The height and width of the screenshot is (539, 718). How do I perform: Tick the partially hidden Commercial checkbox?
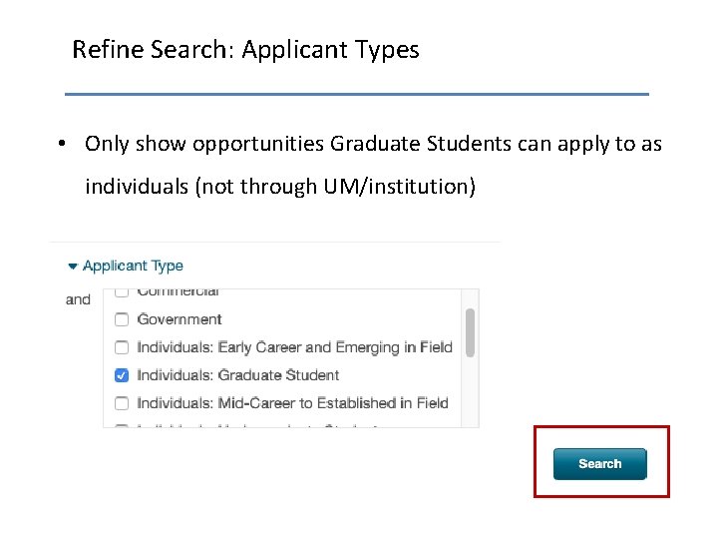(x=122, y=293)
